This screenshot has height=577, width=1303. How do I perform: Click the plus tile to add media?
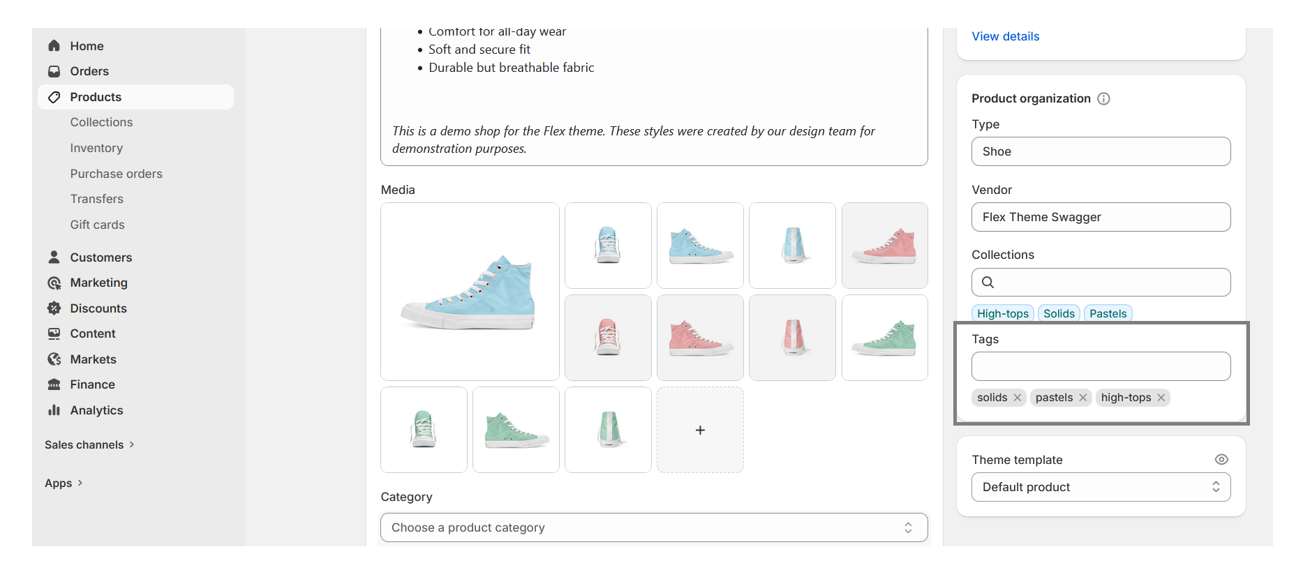[x=700, y=430]
